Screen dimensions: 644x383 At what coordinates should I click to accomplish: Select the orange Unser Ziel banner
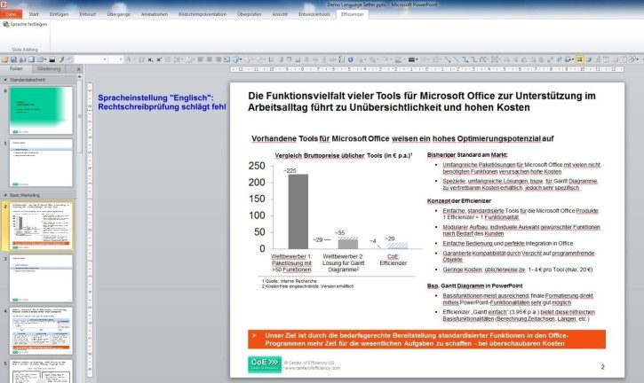click(x=426, y=340)
